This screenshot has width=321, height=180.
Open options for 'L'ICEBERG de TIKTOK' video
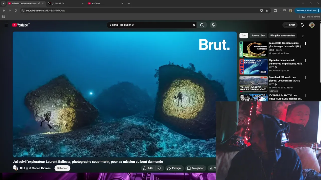pos(305,96)
